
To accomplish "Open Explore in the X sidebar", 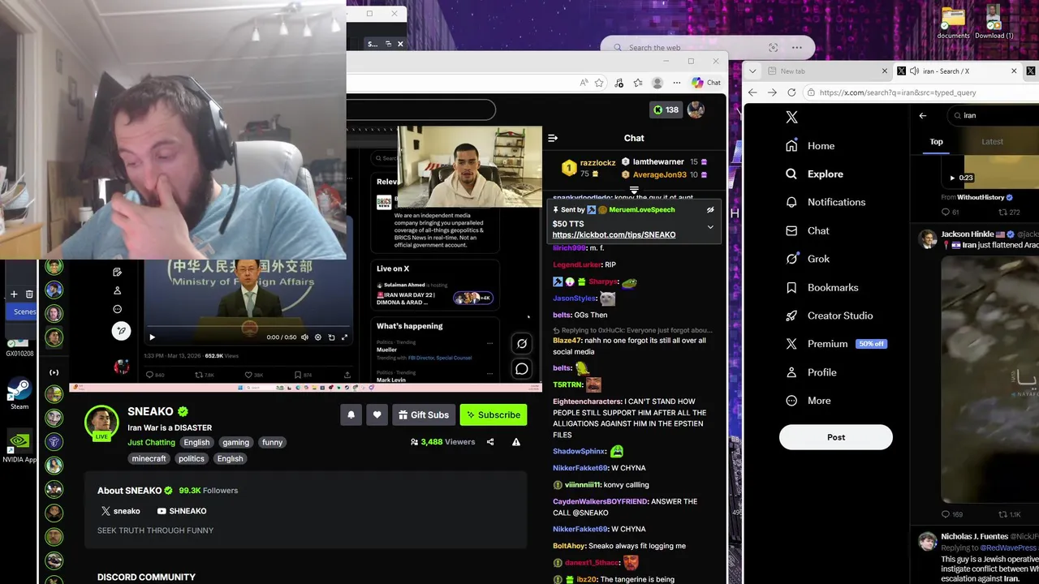I will pos(814,174).
